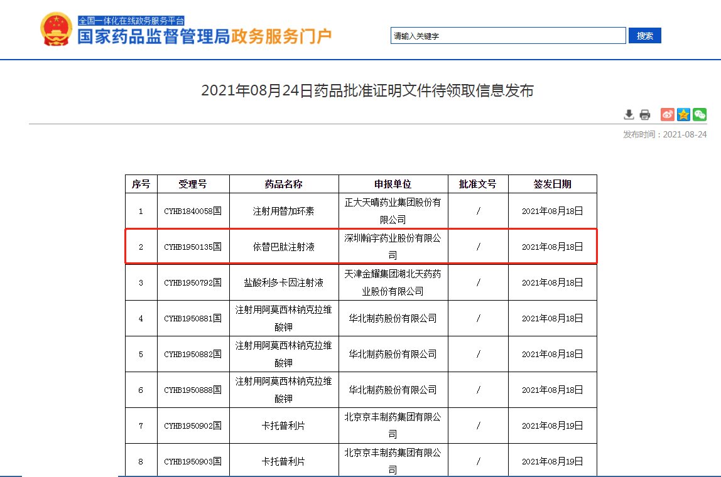The image size is (721, 477).
Task: Select the 盐酸利多卡因注射液 drug name
Action: (x=284, y=282)
